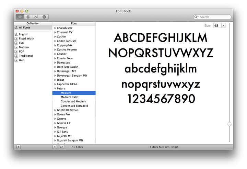Switch to Sample preview mode in toolbar
The height and width of the screenshot is (169, 247).
[x=20, y=17]
